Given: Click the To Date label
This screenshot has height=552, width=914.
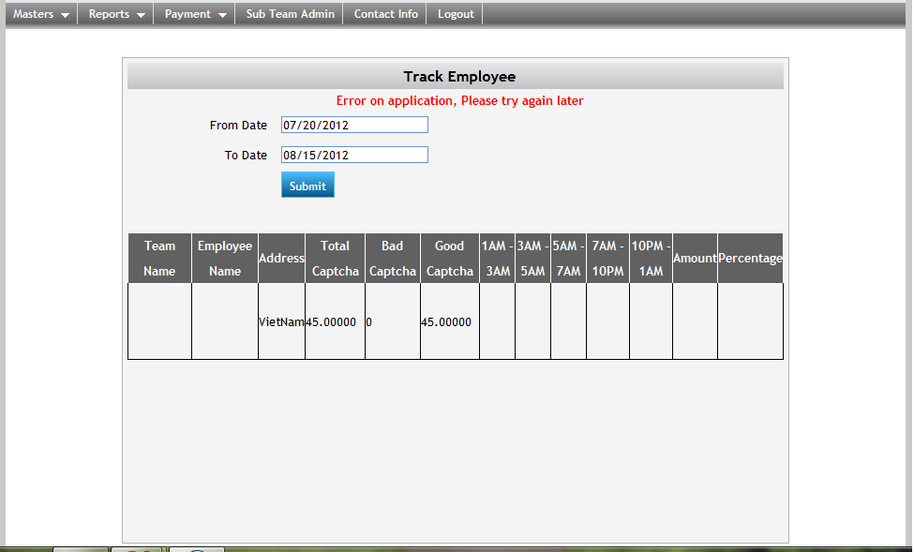Looking at the screenshot, I should coord(246,155).
